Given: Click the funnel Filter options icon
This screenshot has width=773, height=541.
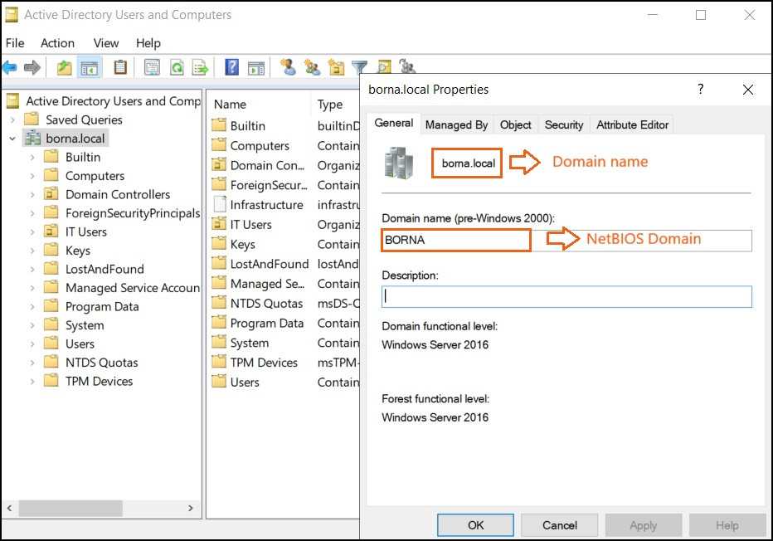Looking at the screenshot, I should click(360, 67).
